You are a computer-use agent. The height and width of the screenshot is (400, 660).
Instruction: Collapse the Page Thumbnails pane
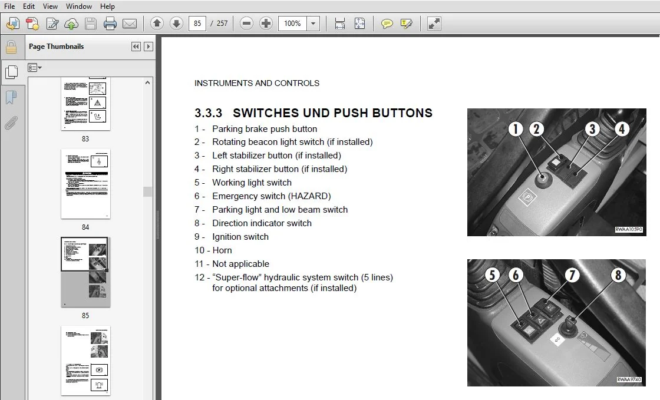point(136,47)
